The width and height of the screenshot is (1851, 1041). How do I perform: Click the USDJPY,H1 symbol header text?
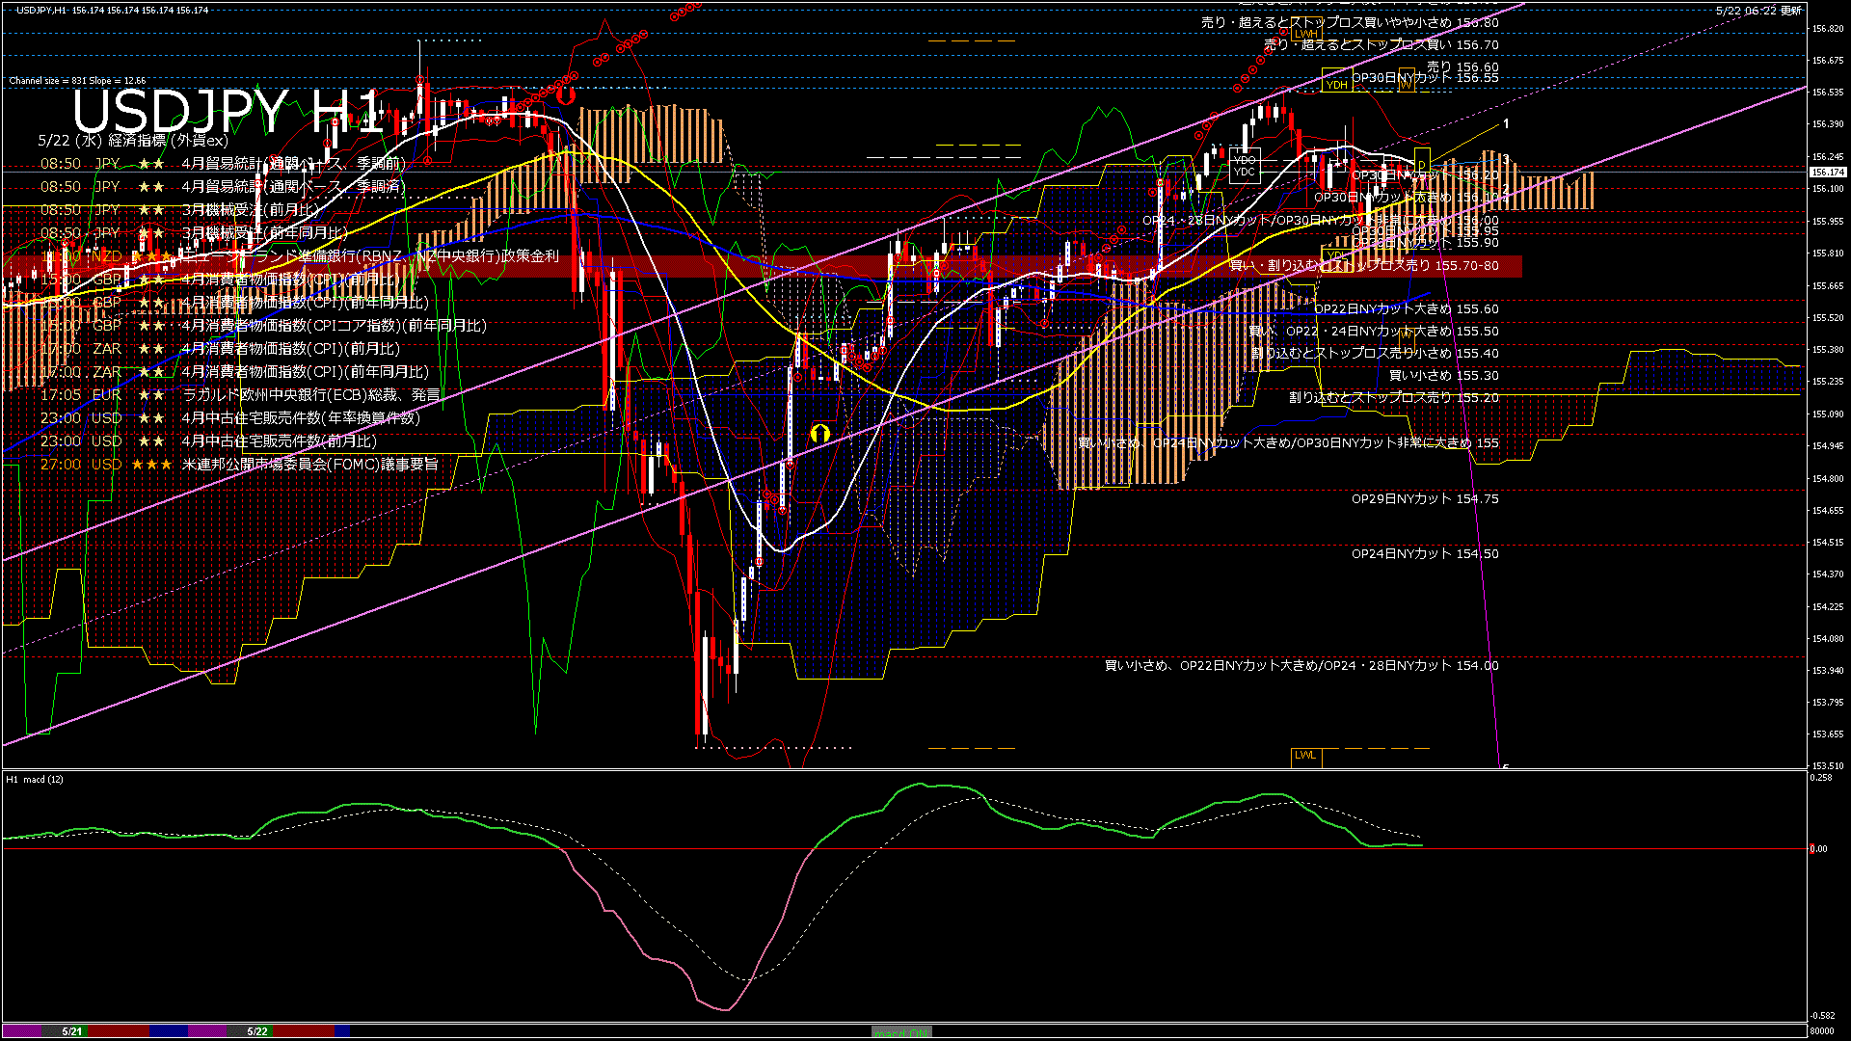pos(43,10)
